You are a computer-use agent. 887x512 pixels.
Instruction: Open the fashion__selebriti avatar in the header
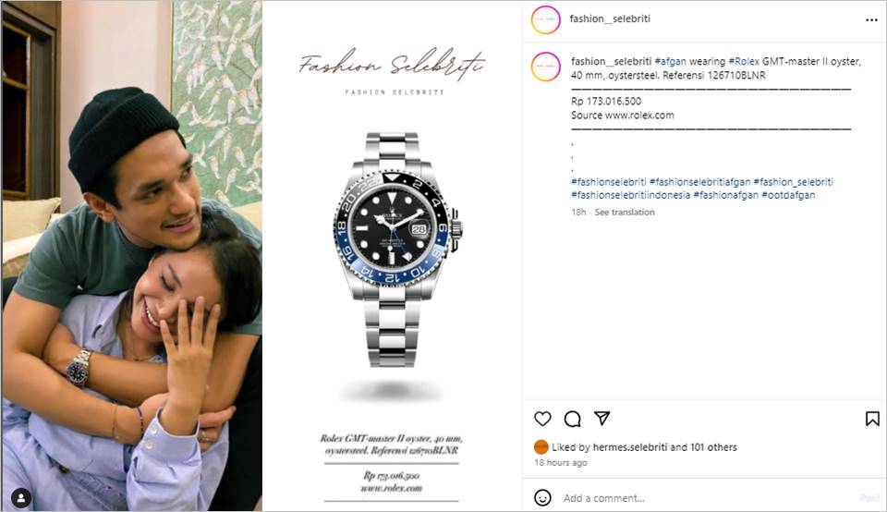[546, 19]
